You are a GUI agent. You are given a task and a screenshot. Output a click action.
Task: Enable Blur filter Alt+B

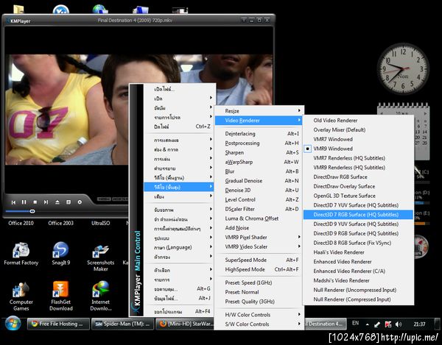pos(259,171)
